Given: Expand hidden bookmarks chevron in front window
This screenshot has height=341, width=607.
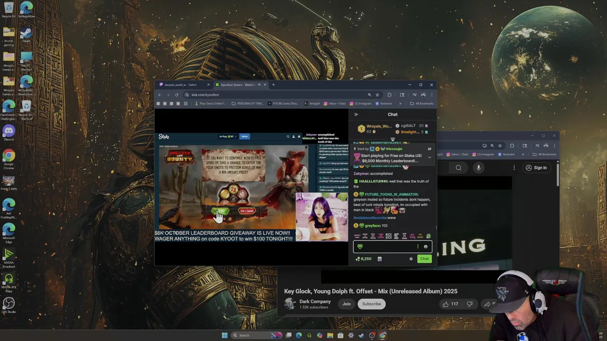Looking at the screenshot, I should 400,103.
